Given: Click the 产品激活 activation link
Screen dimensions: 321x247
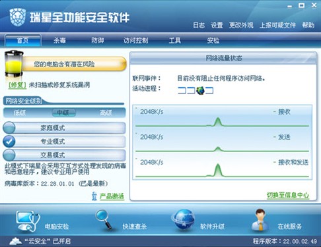Looking at the screenshot, I should [112, 196].
